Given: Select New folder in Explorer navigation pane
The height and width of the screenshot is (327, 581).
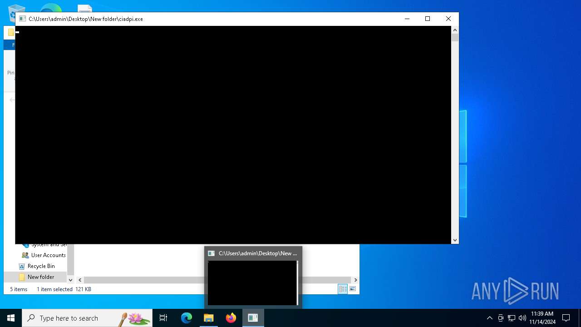Looking at the screenshot, I should 40,277.
